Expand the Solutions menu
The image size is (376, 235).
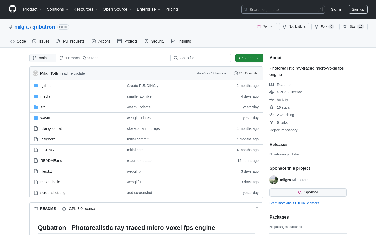(x=58, y=9)
